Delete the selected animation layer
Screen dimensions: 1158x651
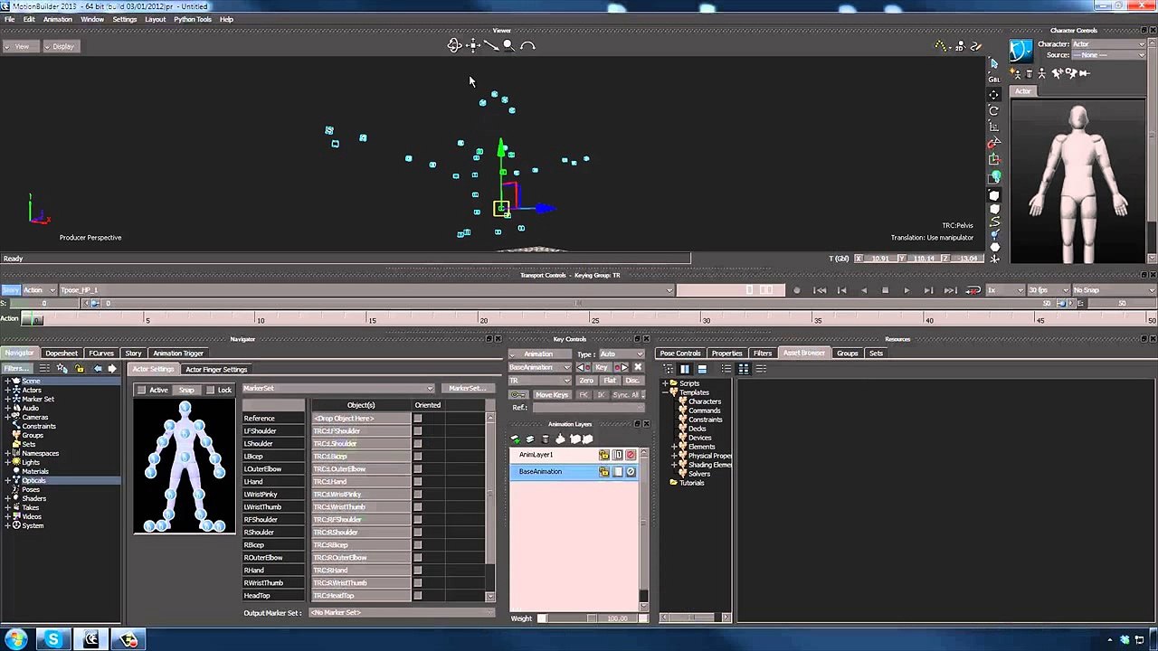(x=545, y=439)
